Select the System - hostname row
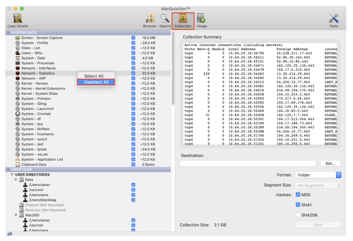353x241 pixels. (x=88, y=134)
